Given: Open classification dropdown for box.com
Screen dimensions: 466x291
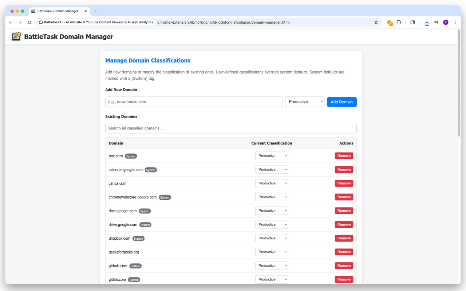Looking at the screenshot, I should point(272,156).
